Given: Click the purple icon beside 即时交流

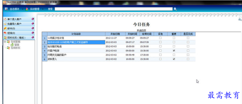Looking at the screenshot, I should tap(33, 37).
